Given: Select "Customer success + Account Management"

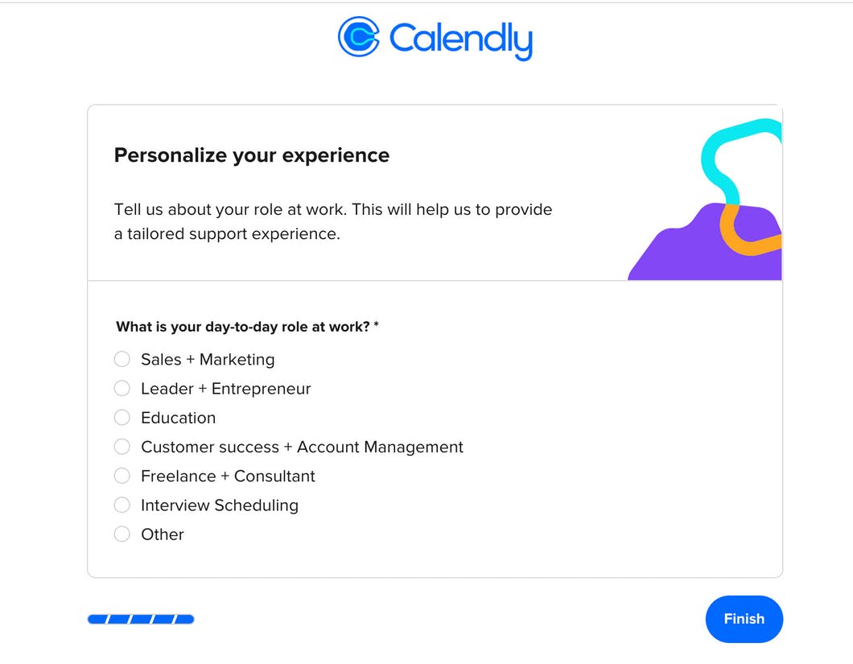Looking at the screenshot, I should pyautogui.click(x=122, y=446).
